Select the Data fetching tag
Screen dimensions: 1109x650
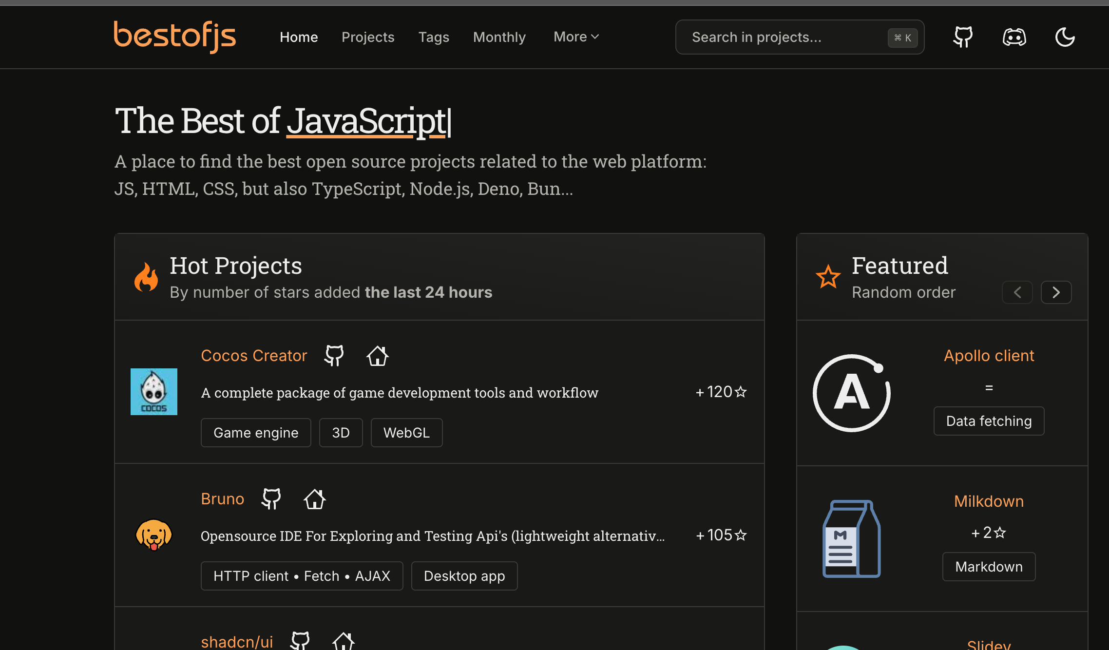pyautogui.click(x=989, y=421)
